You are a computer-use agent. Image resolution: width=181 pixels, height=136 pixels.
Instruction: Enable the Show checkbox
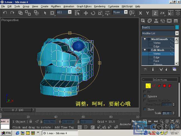coord(145,109)
